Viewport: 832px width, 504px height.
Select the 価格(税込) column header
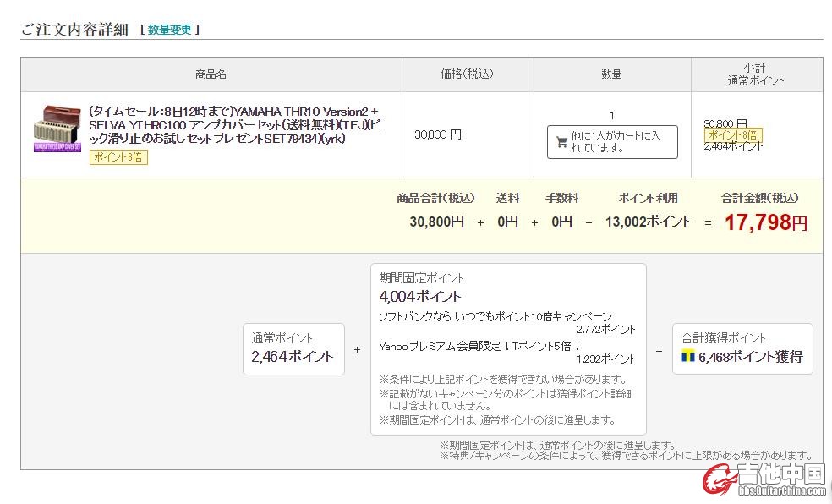[468, 74]
